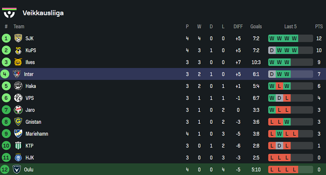
Task: Click the Inter team badge
Action: point(17,74)
